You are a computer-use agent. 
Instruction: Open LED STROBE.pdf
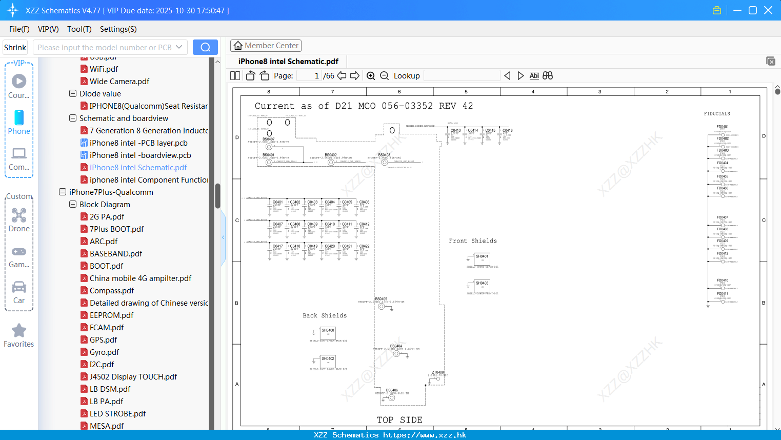(x=117, y=414)
